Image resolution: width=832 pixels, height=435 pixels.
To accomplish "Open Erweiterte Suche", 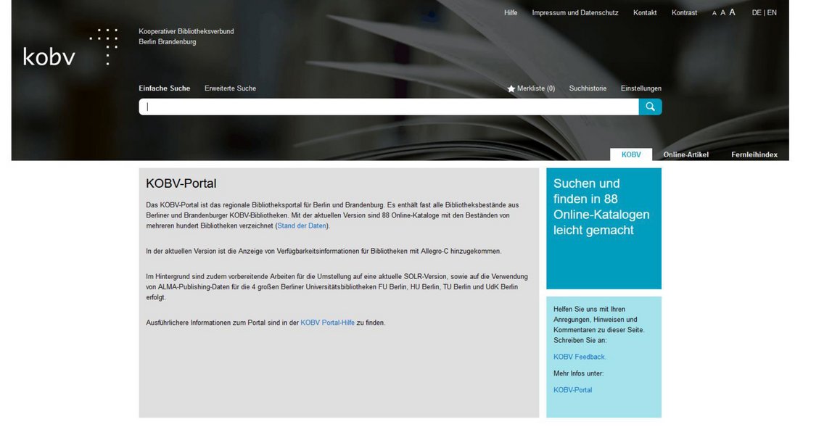I will click(x=230, y=88).
